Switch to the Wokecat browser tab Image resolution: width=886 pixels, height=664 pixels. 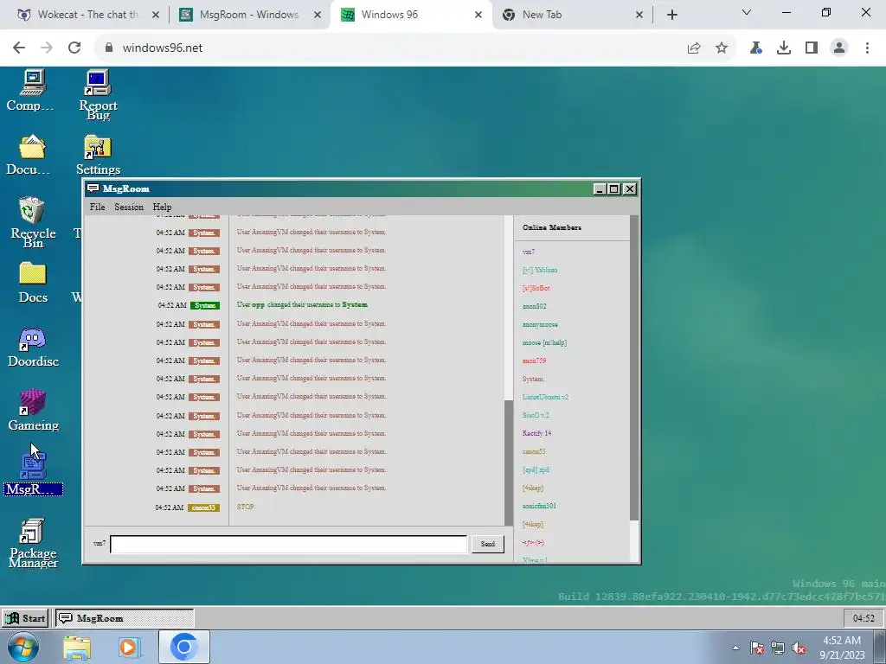coord(87,15)
